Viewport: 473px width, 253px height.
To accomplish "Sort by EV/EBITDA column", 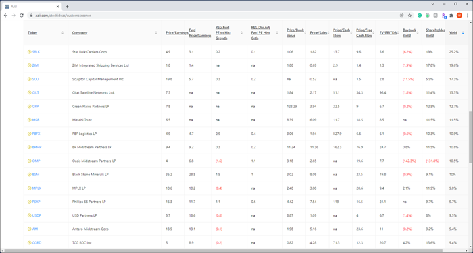I will pos(388,33).
